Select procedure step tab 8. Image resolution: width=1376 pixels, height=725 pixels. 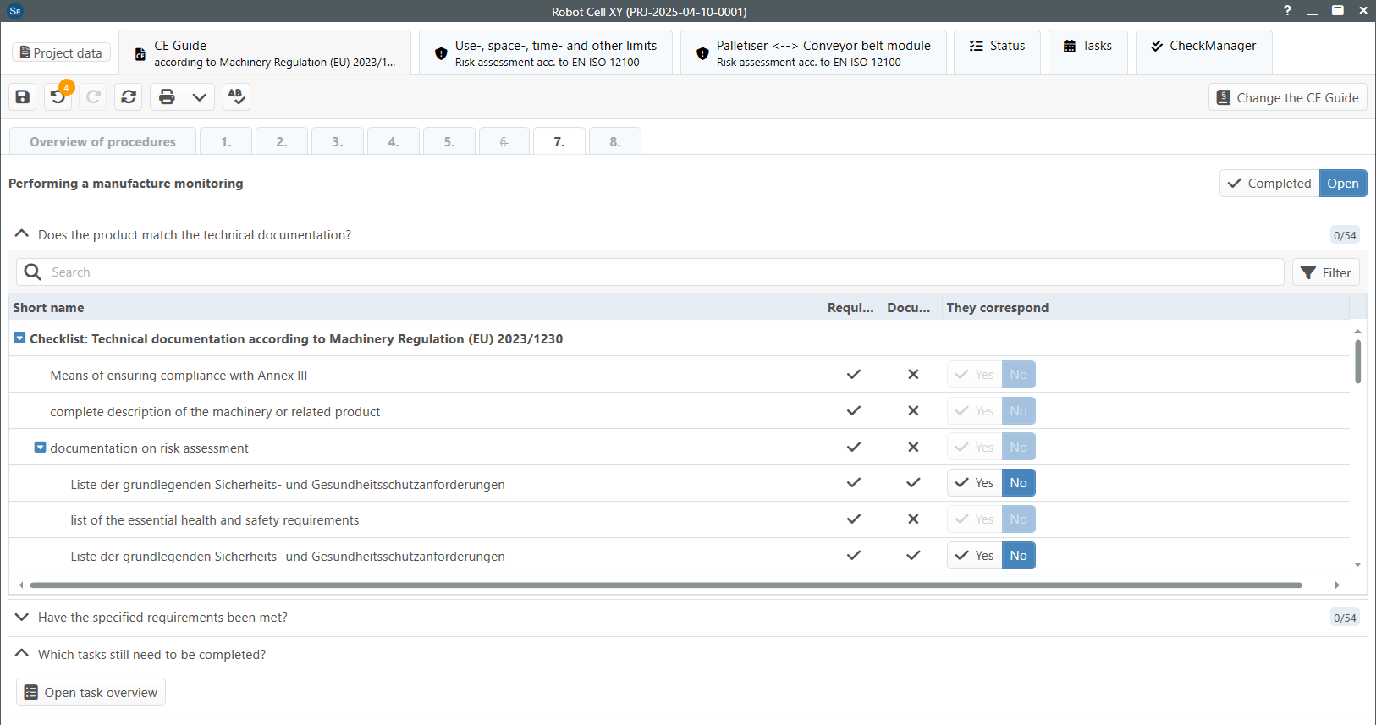coord(615,141)
